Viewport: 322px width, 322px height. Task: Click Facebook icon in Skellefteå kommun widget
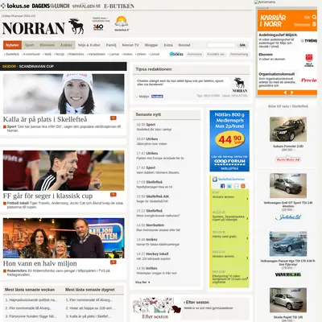coord(222,186)
